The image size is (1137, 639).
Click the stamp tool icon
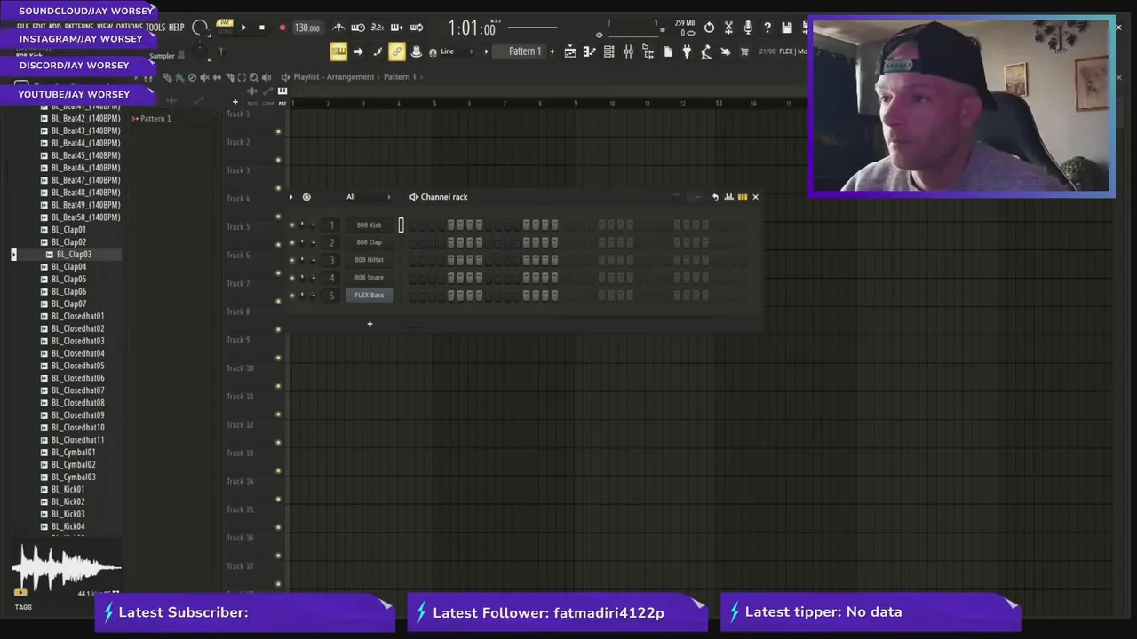pyautogui.click(x=416, y=51)
